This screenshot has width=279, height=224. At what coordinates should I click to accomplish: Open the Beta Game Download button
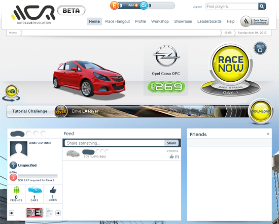tap(255, 21)
